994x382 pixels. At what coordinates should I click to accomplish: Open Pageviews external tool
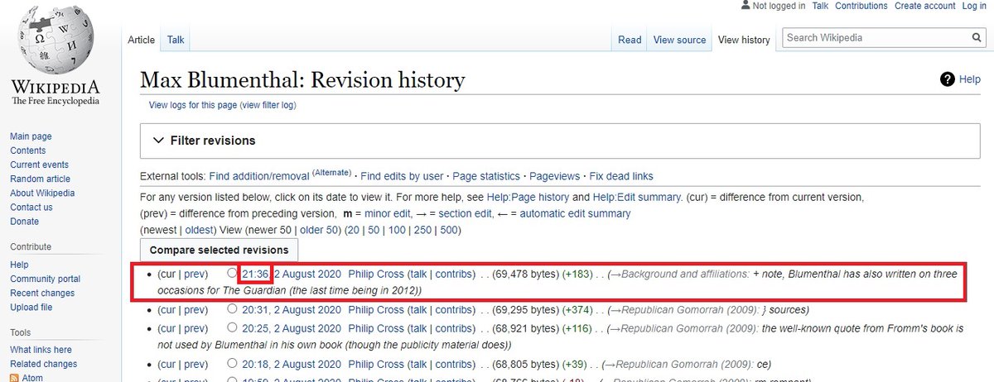point(554,176)
